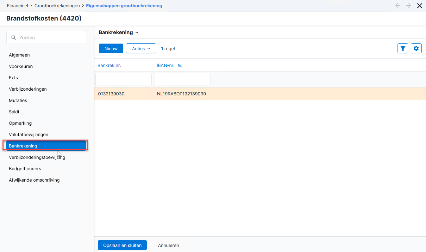Screen dimensions: 426x252
Task: Click the IBAN-nr. filter field
Action: tap(182, 79)
